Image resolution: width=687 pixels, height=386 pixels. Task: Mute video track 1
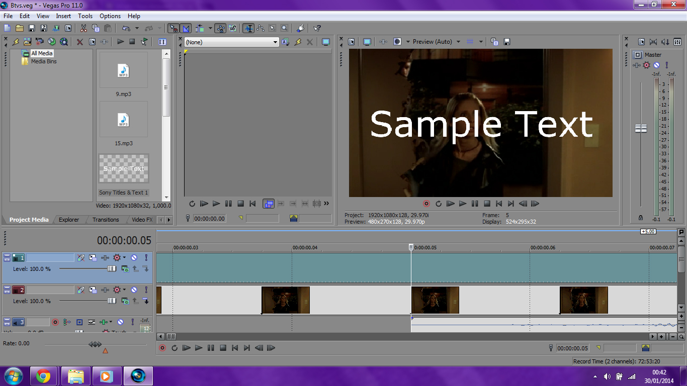(x=134, y=258)
